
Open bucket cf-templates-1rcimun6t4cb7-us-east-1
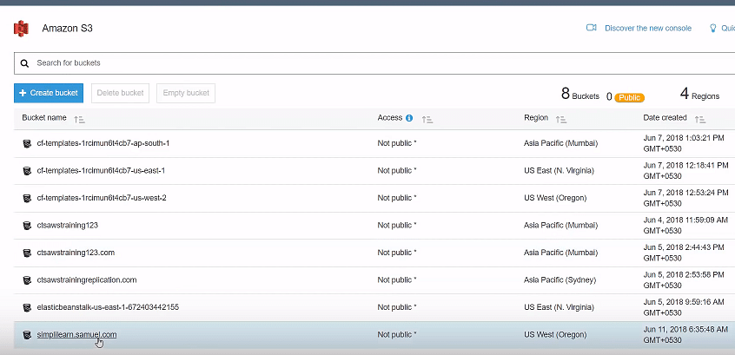[101, 170]
